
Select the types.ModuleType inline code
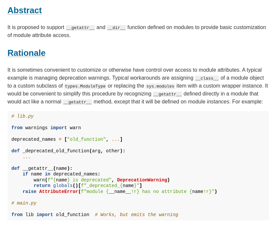pos(85,86)
